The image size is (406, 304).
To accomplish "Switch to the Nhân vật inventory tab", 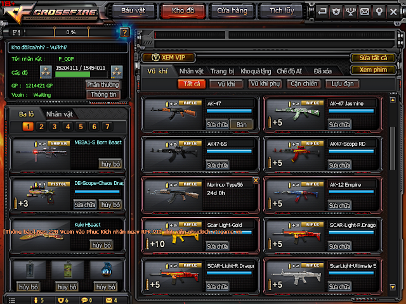I will pos(192,71).
